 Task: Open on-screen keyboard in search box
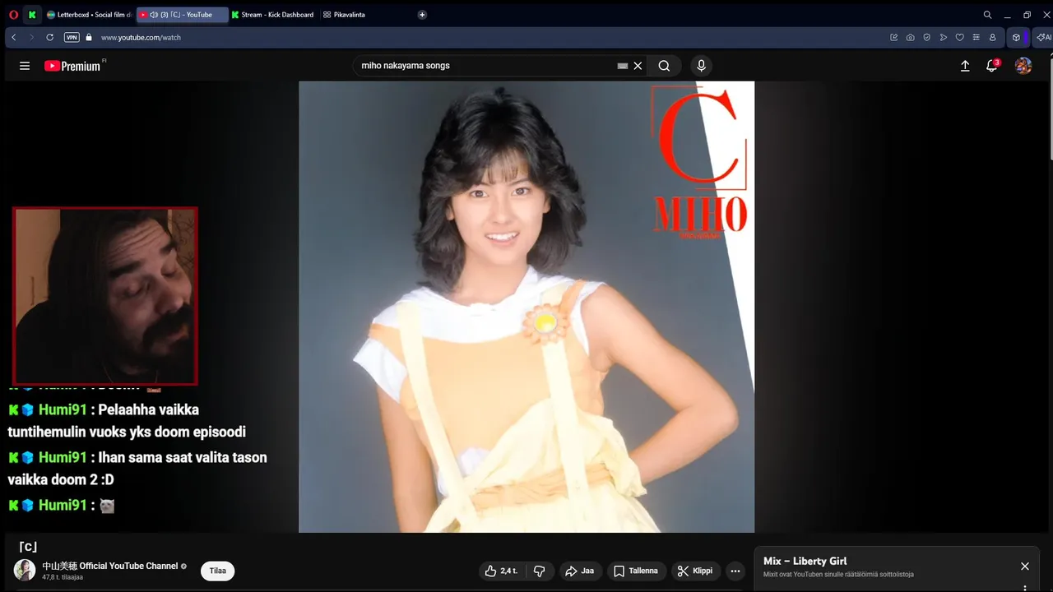pyautogui.click(x=623, y=66)
